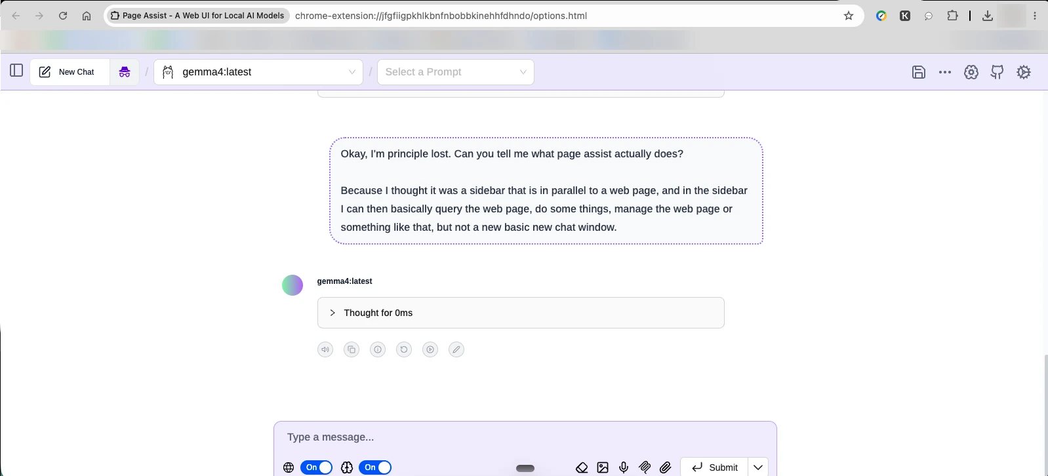Continue the response with play-circle icon
Screen dimensions: 1048x476
click(430, 349)
